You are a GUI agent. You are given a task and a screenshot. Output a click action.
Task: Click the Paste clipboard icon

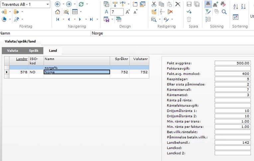pyautogui.click(x=169, y=4)
